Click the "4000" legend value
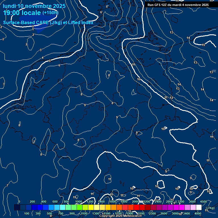The image size is (218, 218). tap(198, 213)
